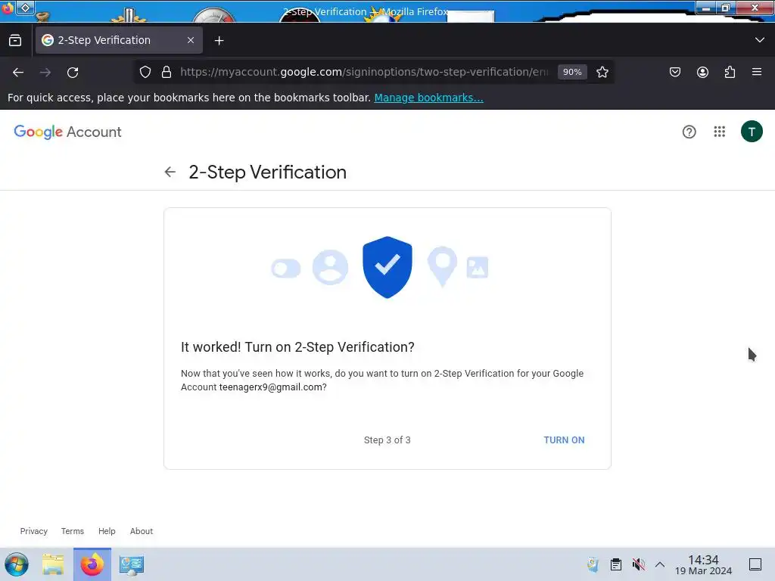Screen dimensions: 775x581
Task: Open Google Help question mark icon
Action: point(689,132)
